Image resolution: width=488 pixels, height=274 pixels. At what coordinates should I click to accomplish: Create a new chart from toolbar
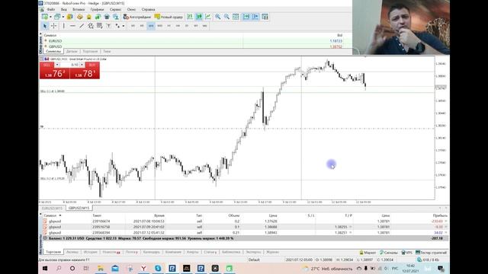pyautogui.click(x=46, y=17)
